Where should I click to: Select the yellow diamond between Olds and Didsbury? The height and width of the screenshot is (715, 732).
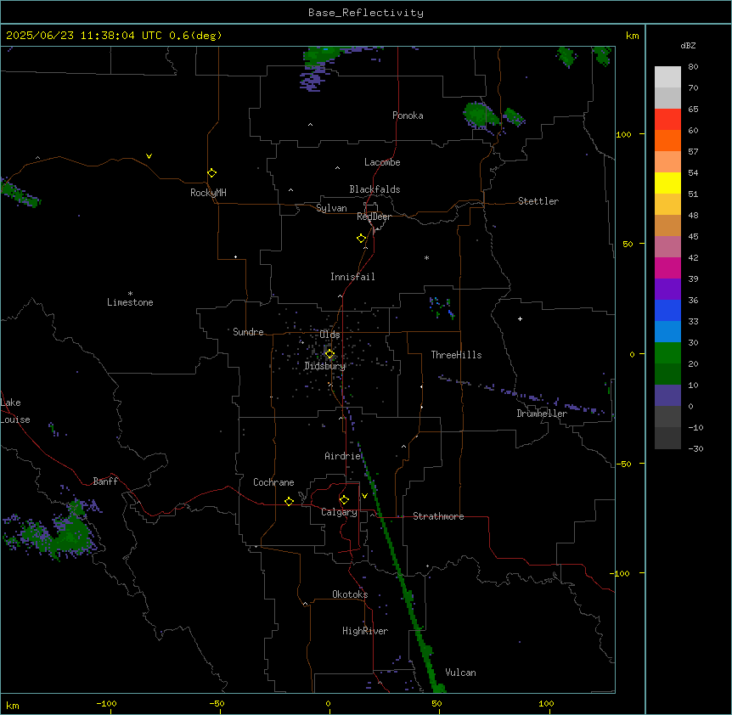329,354
